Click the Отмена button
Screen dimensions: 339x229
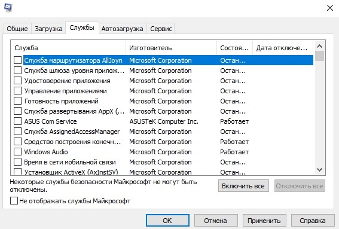pos(216,221)
